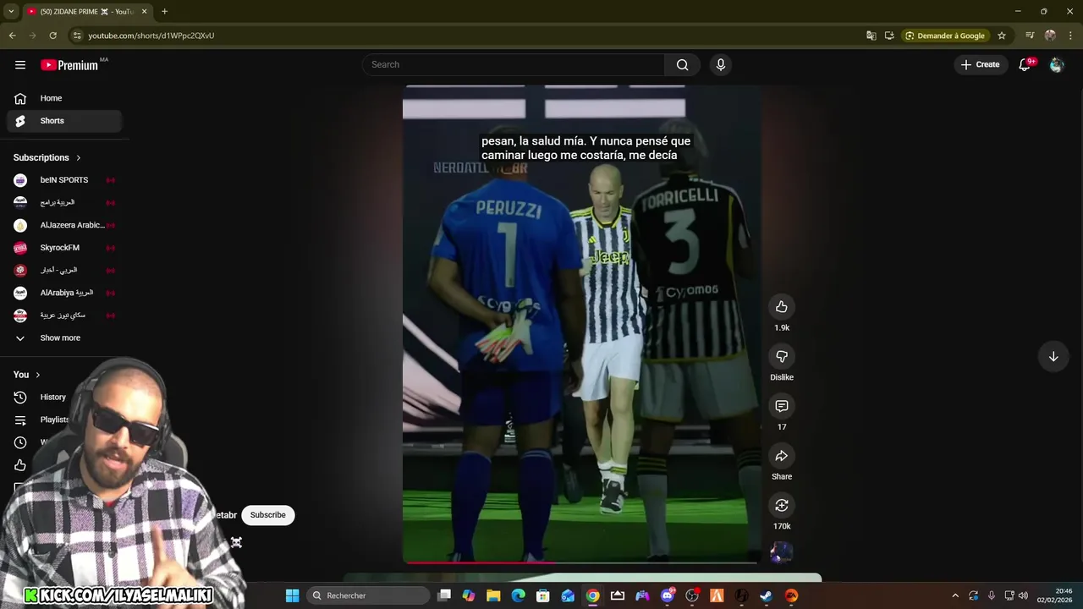1083x609 pixels.
Task: Open Chrome three-dot menu
Action: 1071,36
